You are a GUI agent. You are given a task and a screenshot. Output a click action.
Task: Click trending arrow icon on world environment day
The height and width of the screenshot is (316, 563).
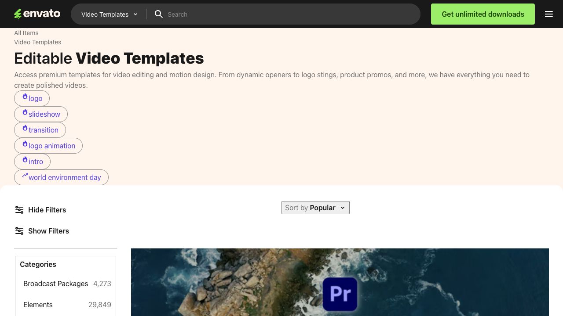25,176
